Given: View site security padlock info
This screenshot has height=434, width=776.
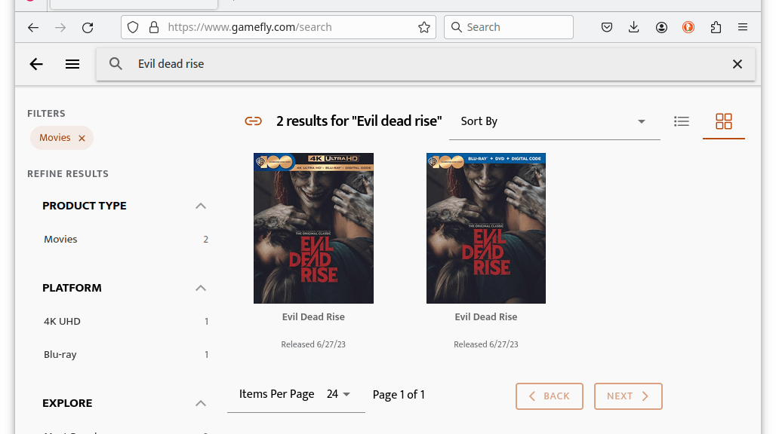Looking at the screenshot, I should tap(154, 27).
